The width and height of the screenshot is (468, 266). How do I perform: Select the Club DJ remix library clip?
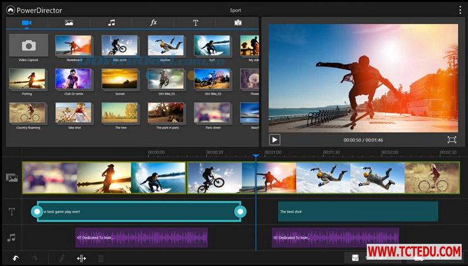pyautogui.click(x=73, y=79)
